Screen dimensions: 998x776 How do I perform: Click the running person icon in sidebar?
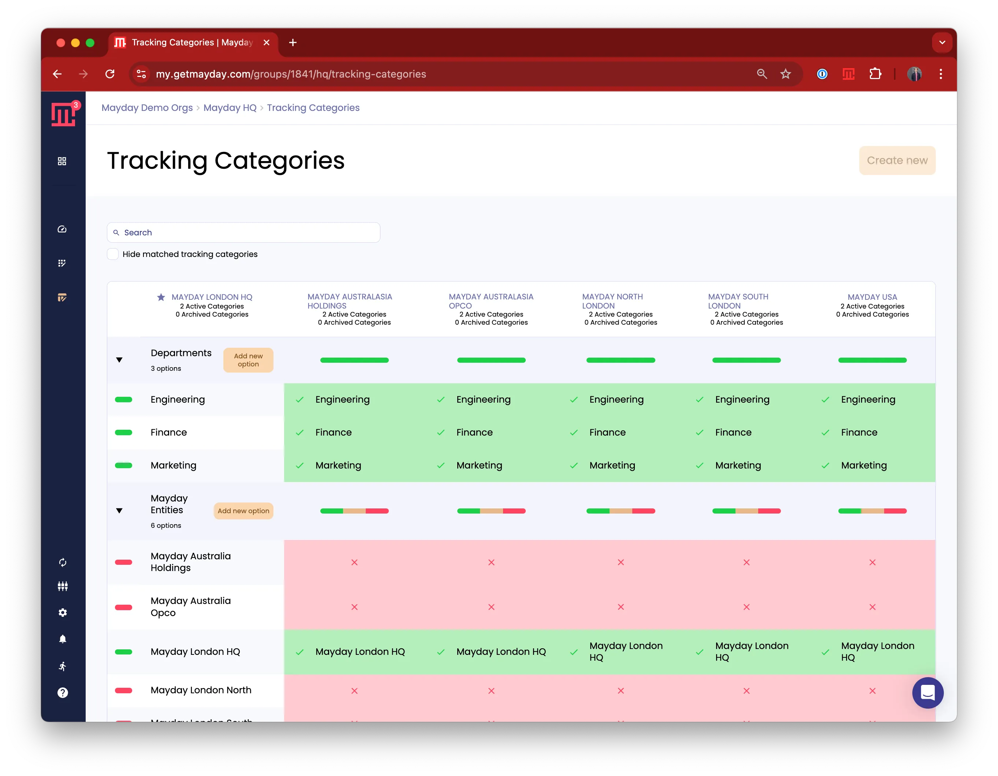[x=63, y=666]
